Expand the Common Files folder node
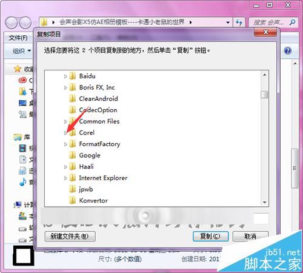Image resolution: width=303 pixels, height=273 pixels. point(65,121)
